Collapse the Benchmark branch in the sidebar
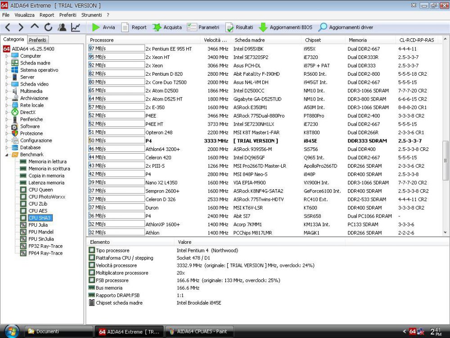Screen dimensions: 450x338 click(x=6, y=155)
